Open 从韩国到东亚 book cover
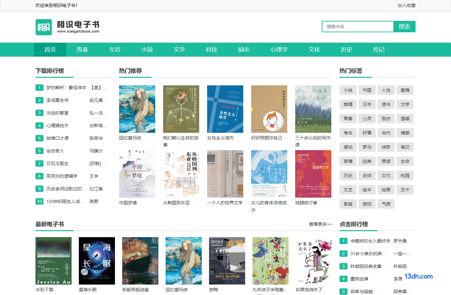The image size is (451, 295). (181, 174)
